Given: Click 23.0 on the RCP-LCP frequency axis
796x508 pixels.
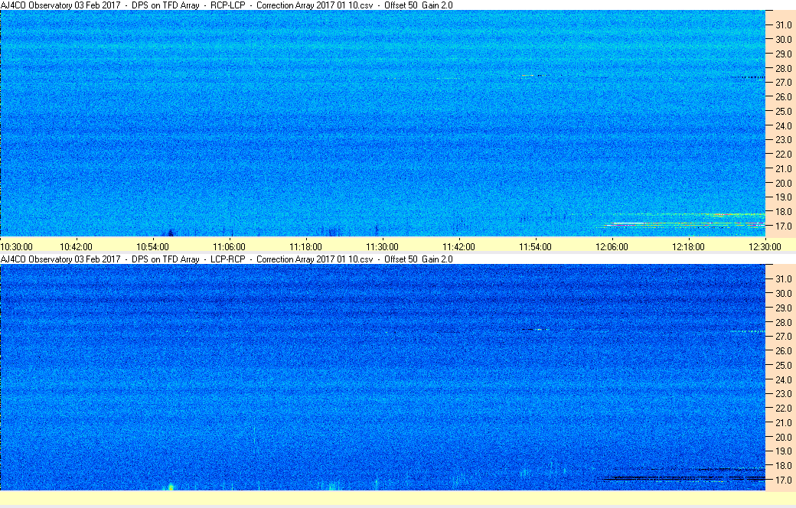Looking at the screenshot, I should pos(783,139).
